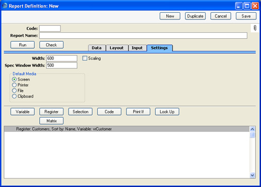Click the Code button below Default Media
The image size is (261, 187).
[x=109, y=112]
